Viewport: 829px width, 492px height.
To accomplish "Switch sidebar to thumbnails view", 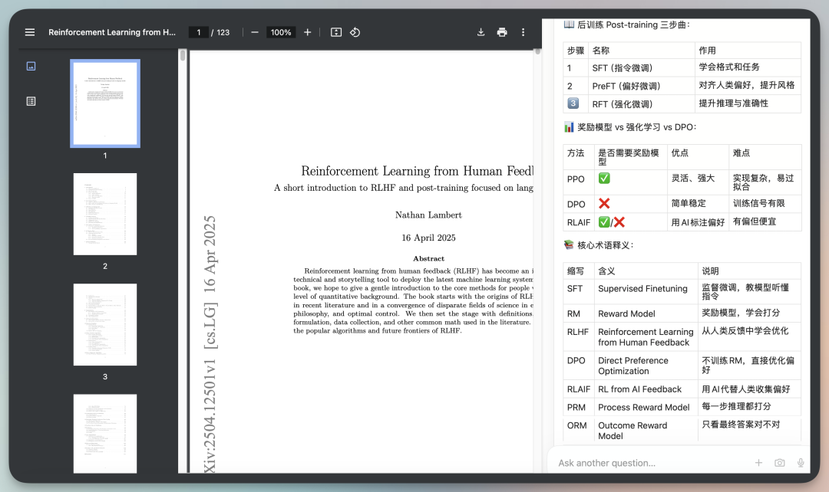I will pos(31,66).
